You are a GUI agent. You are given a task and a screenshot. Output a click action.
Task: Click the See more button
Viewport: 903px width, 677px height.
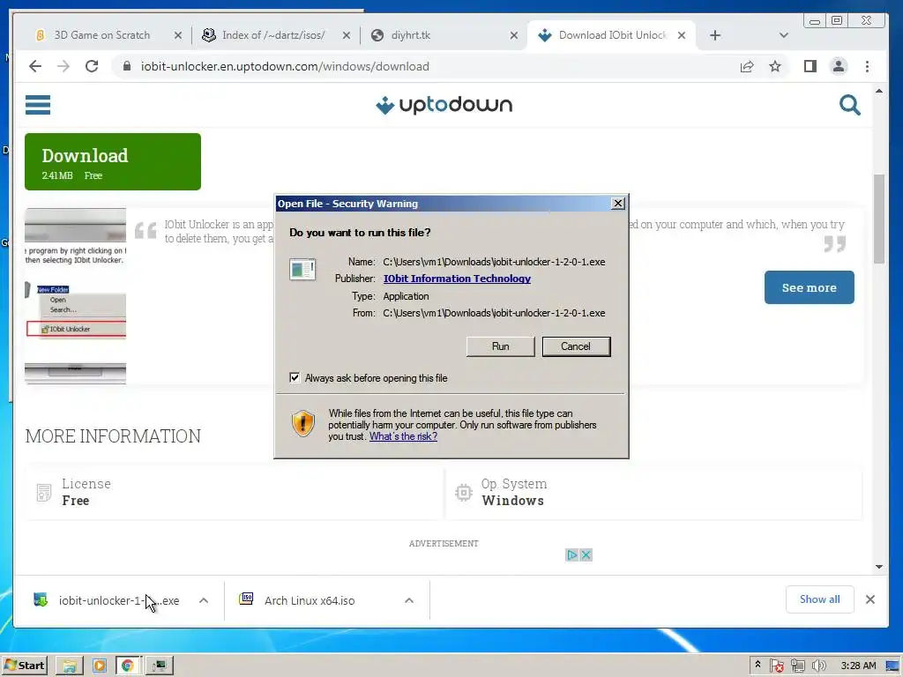point(810,287)
